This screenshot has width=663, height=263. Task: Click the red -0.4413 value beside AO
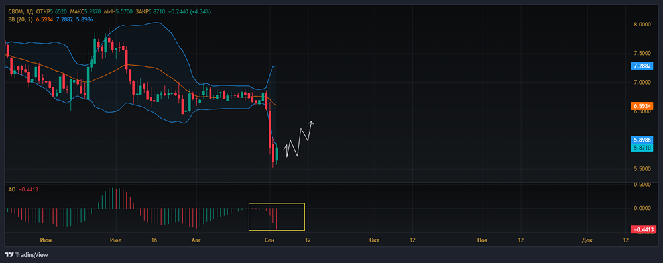[29, 189]
